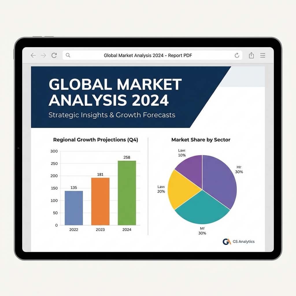This screenshot has width=296, height=296.
Task: Open the browser hamburger menu
Action: point(262,55)
